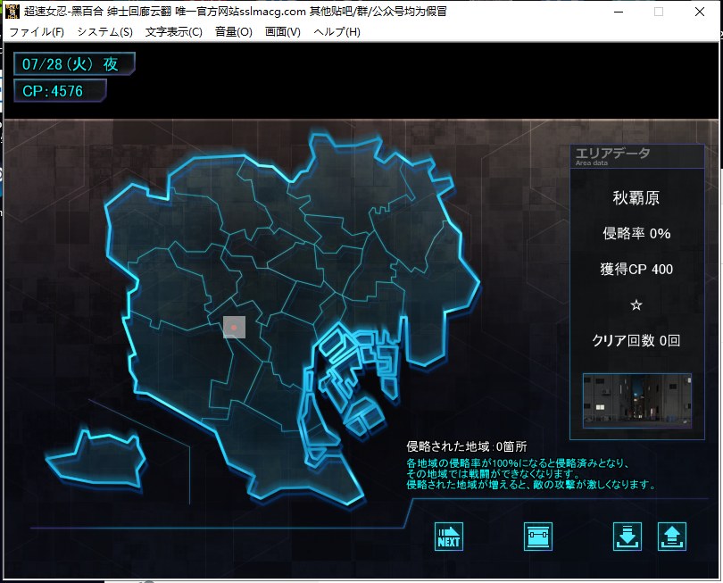Click the クリア回数 0回 text
The image size is (723, 583).
point(636,340)
